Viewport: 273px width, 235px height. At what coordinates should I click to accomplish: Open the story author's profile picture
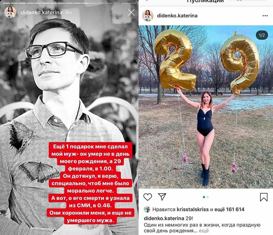[x=10, y=12]
